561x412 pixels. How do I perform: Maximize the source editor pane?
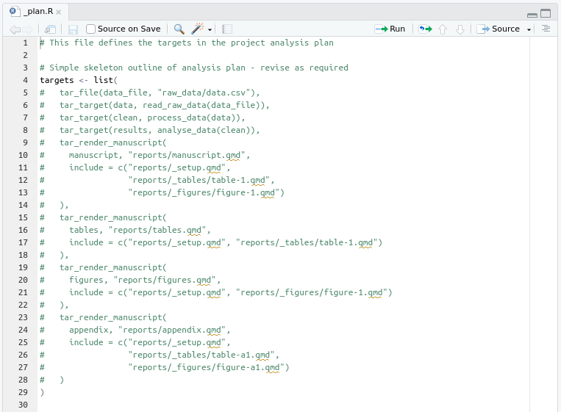(545, 13)
